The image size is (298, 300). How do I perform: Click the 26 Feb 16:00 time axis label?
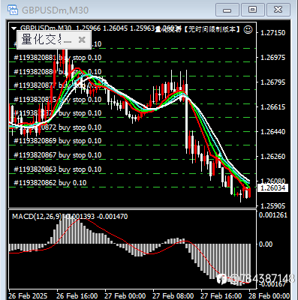click(77, 296)
